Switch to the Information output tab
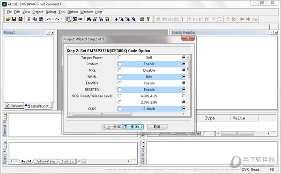Screen dimensions: 281x174 45,161
